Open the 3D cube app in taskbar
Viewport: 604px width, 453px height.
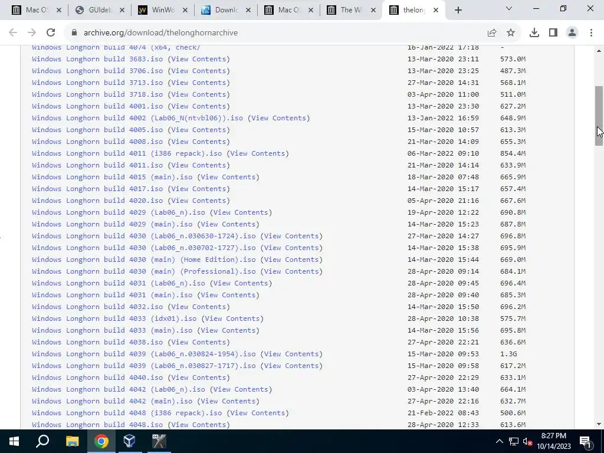[x=129, y=441]
